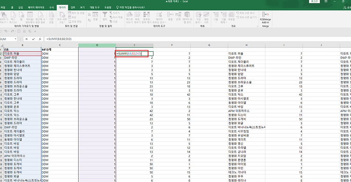Click the Advanced filter (고급) button
351x182 pixels.
[x=114, y=21]
